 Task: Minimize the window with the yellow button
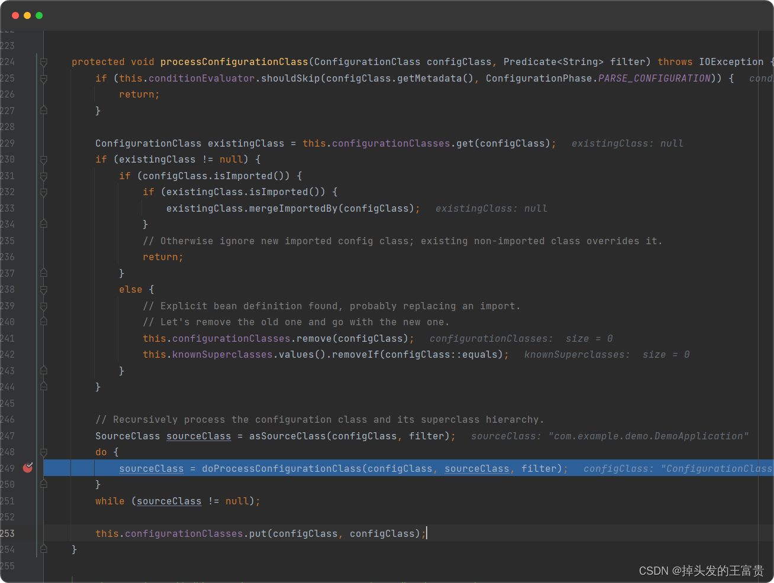pyautogui.click(x=27, y=15)
